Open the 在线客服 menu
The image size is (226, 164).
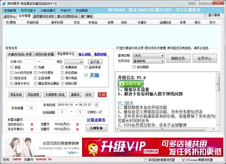click(x=82, y=11)
